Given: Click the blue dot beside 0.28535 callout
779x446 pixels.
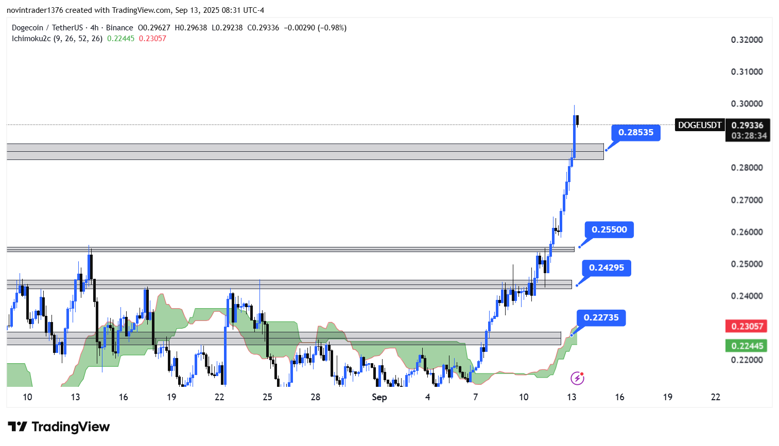Looking at the screenshot, I should click(x=606, y=150).
